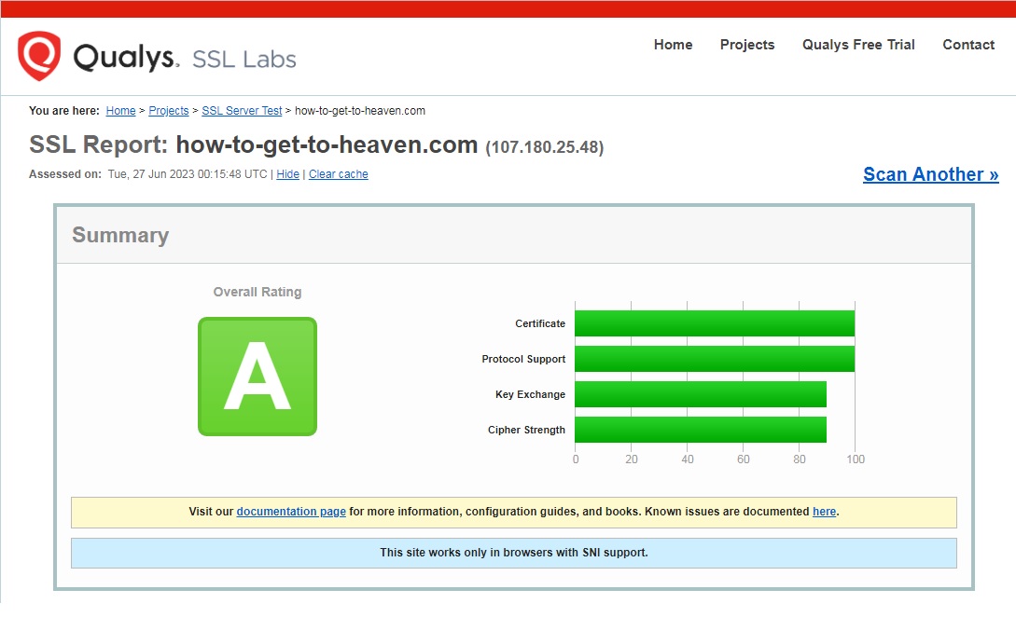Select the Overall Rating label
Viewport: 1016px width, 617px height.
(x=257, y=291)
